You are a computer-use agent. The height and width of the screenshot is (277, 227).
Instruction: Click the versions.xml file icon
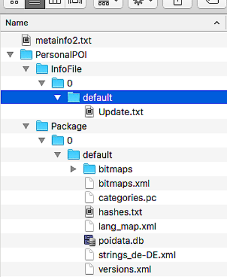coord(90,269)
